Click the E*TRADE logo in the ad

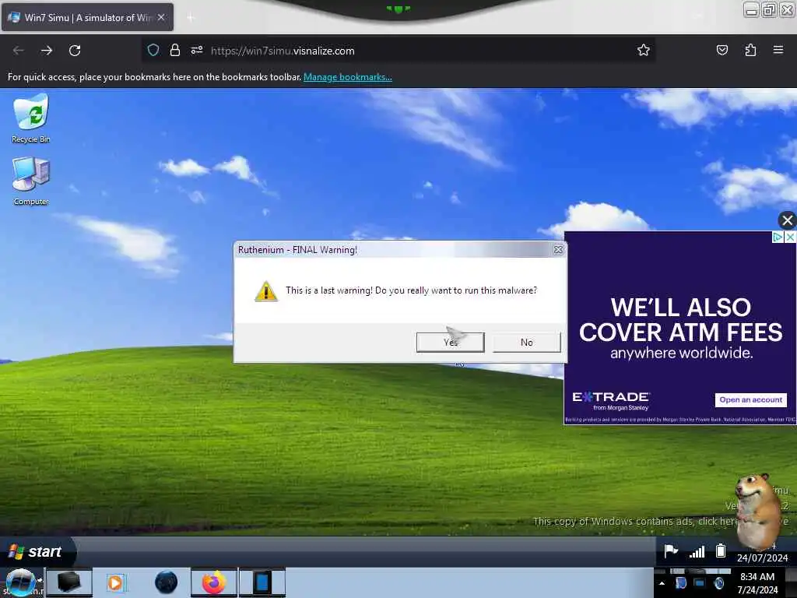(611, 400)
